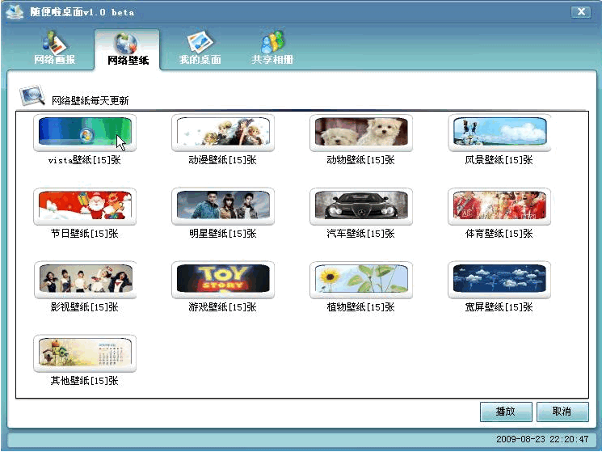This screenshot has width=602, height=452.
Task: Click the 汽车壁纸[15]张 label
Action: click(x=361, y=234)
